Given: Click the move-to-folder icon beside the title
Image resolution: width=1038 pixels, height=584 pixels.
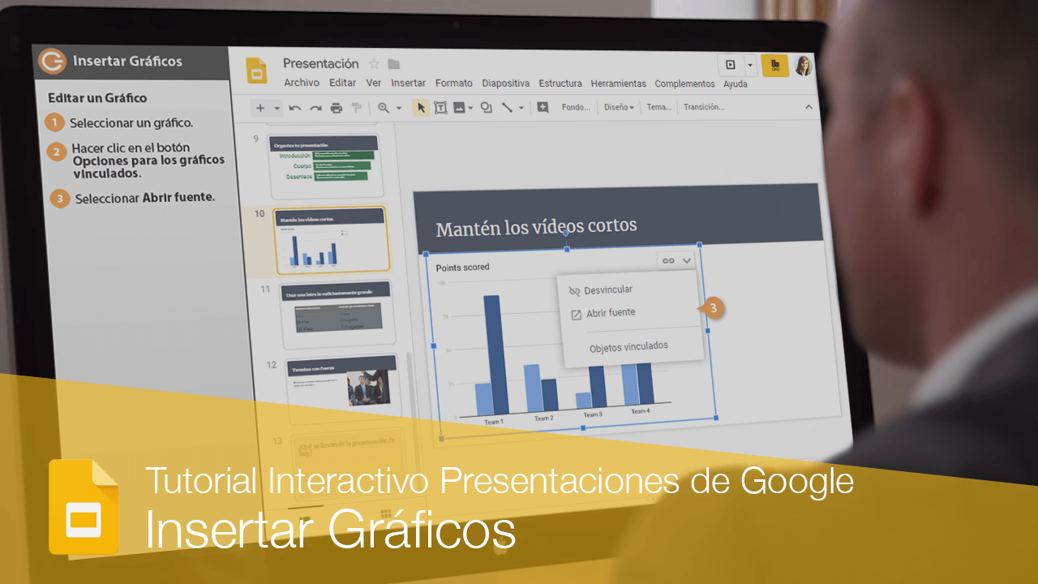Looking at the screenshot, I should click(394, 64).
